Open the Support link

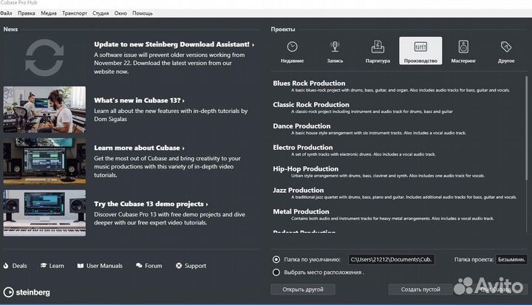click(195, 266)
